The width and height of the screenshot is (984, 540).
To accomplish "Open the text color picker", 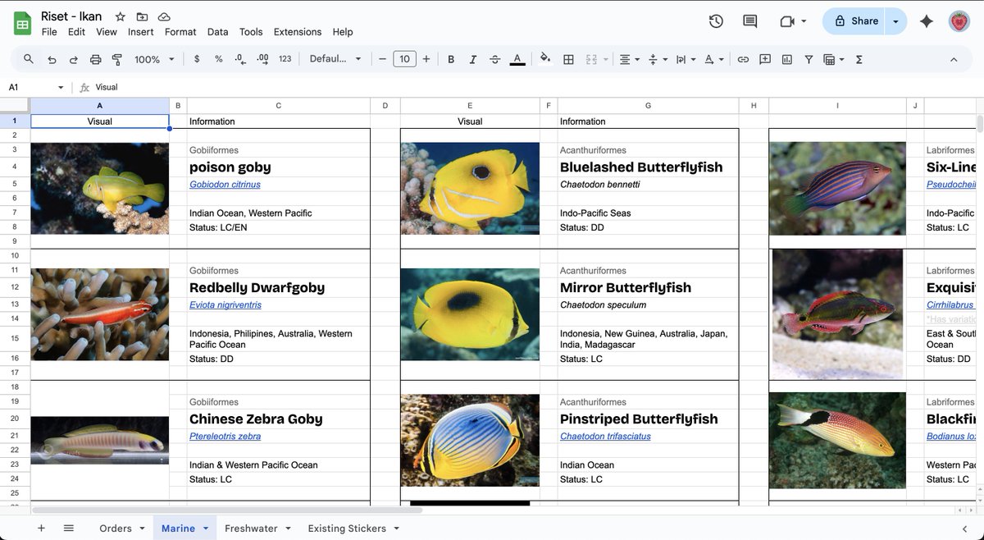I will click(x=517, y=59).
